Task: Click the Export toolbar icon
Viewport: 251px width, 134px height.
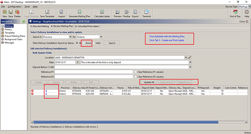Action: click(x=135, y=12)
